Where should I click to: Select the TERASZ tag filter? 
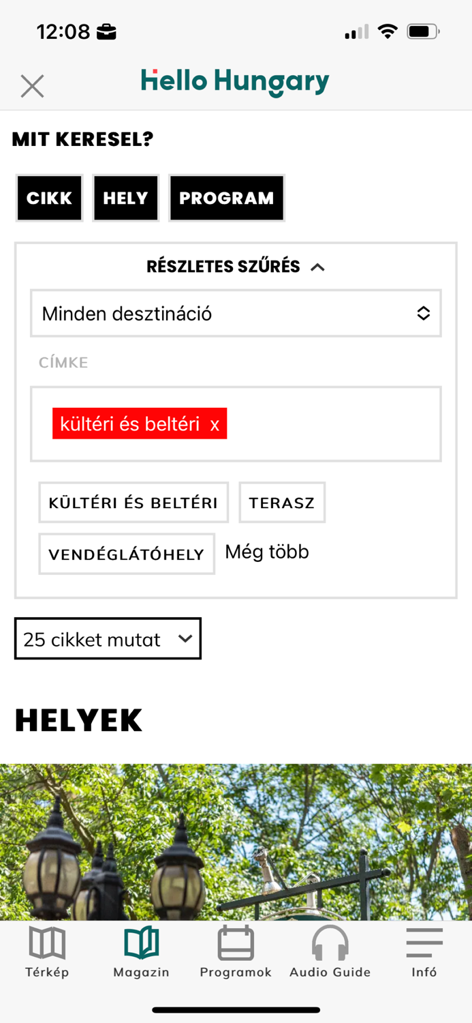(x=281, y=502)
